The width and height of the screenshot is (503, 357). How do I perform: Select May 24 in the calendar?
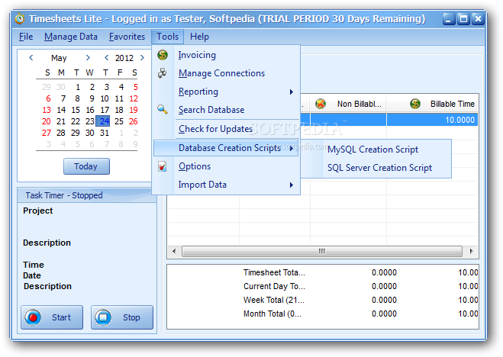pos(103,121)
